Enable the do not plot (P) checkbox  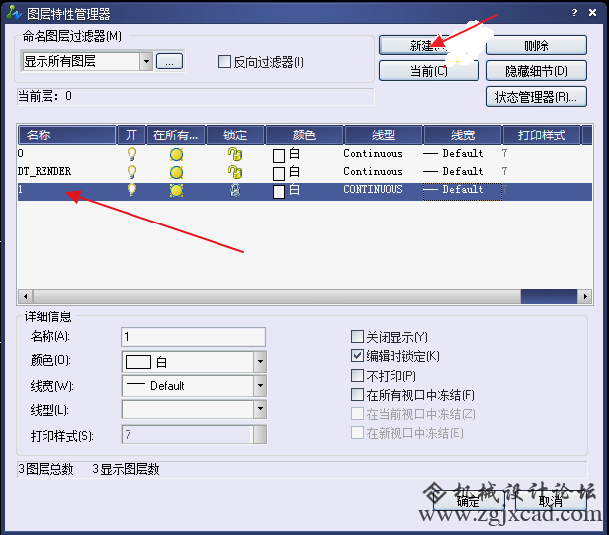coord(357,375)
